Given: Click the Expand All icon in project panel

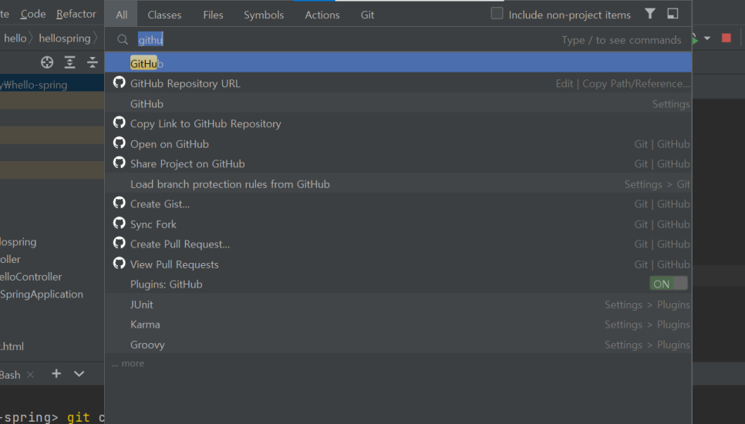Looking at the screenshot, I should [x=70, y=62].
